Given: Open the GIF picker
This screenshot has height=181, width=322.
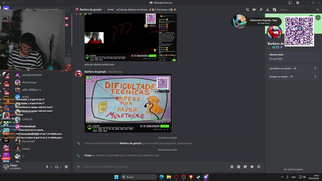Looking at the screenshot, I should [238, 167].
